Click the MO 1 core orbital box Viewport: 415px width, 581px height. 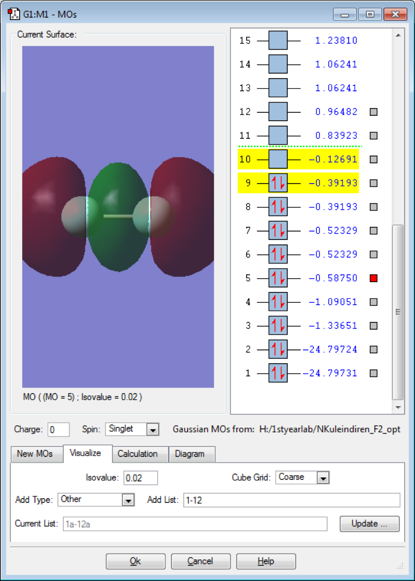[278, 373]
